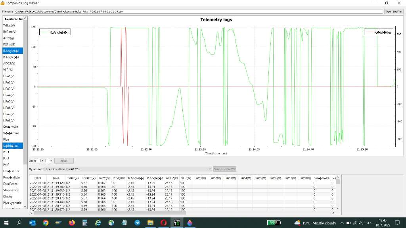This screenshot has width=406, height=228.
Task: Click the Telegram taskbar icon
Action: (137, 223)
